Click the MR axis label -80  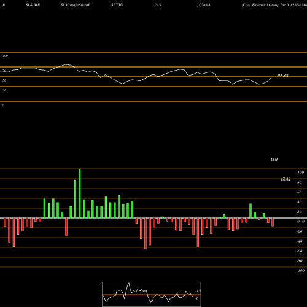[x=300, y=261]
